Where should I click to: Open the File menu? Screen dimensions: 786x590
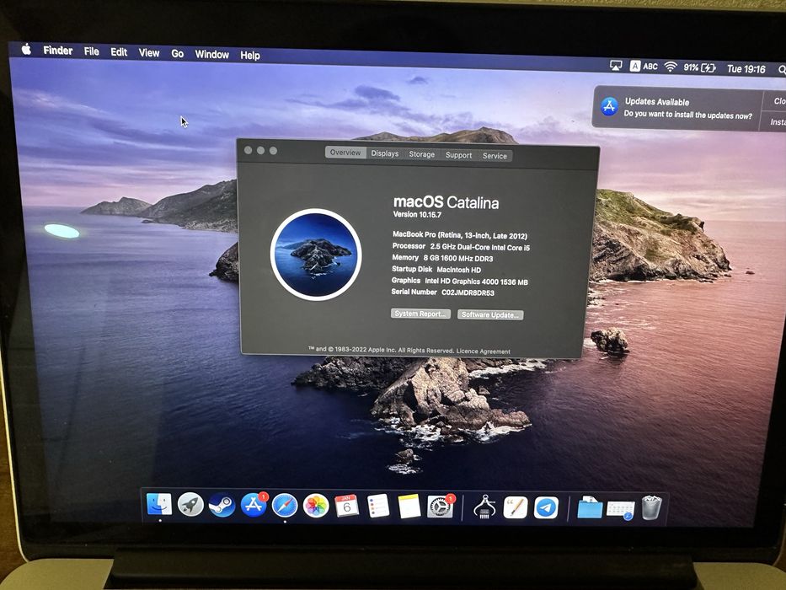91,51
